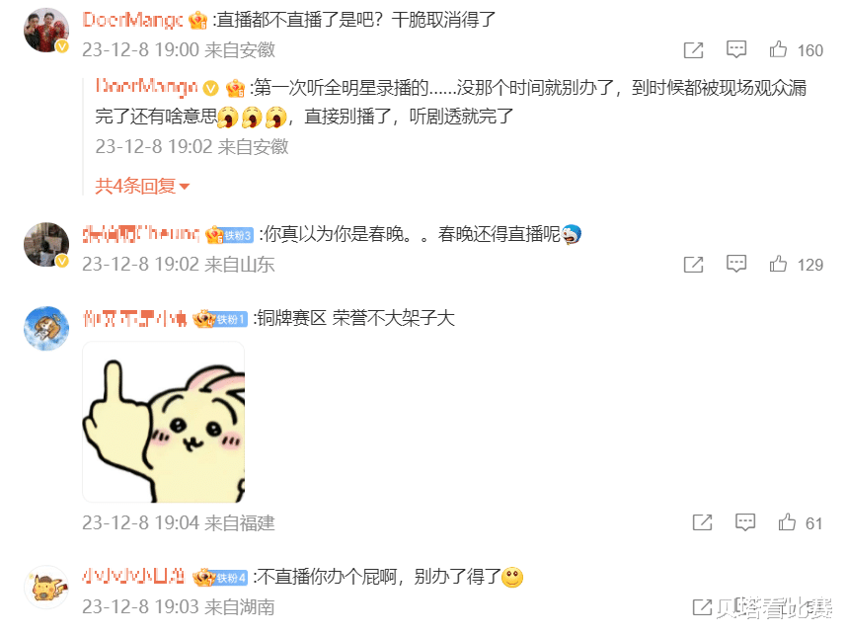The image size is (845, 635).
Task: Reply to the 干脆取消得了 comment
Action: point(736,49)
